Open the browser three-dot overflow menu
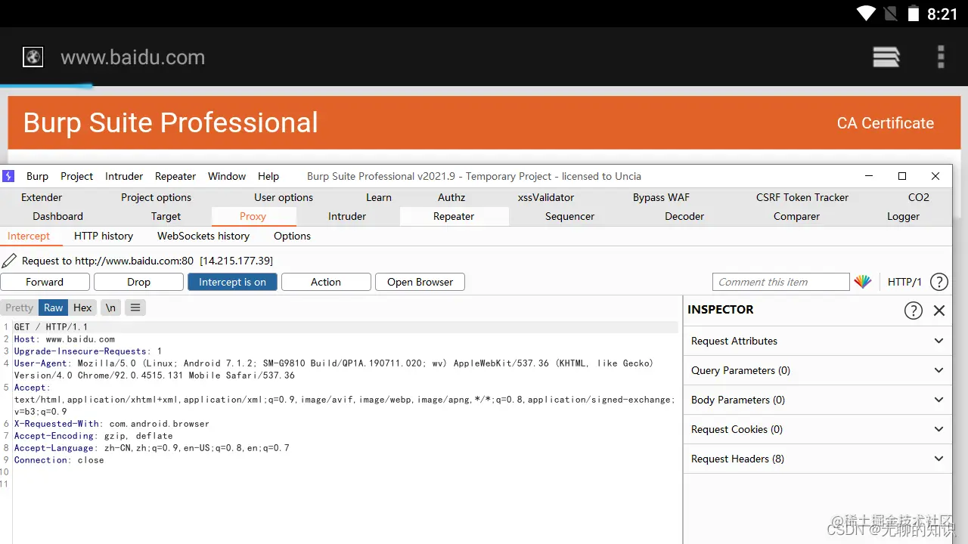Image resolution: width=968 pixels, height=544 pixels. 941,57
